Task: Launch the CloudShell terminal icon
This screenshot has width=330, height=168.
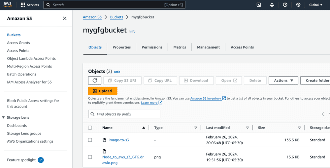Action: 259,5
